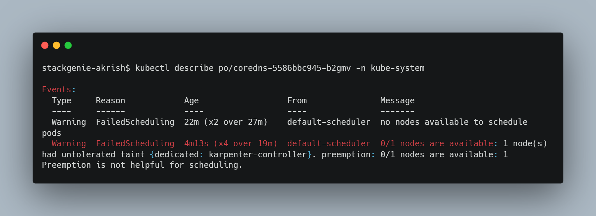Click the stackgenie-akrish$ shell prompt
This screenshot has width=596, height=216.
[x=86, y=68]
